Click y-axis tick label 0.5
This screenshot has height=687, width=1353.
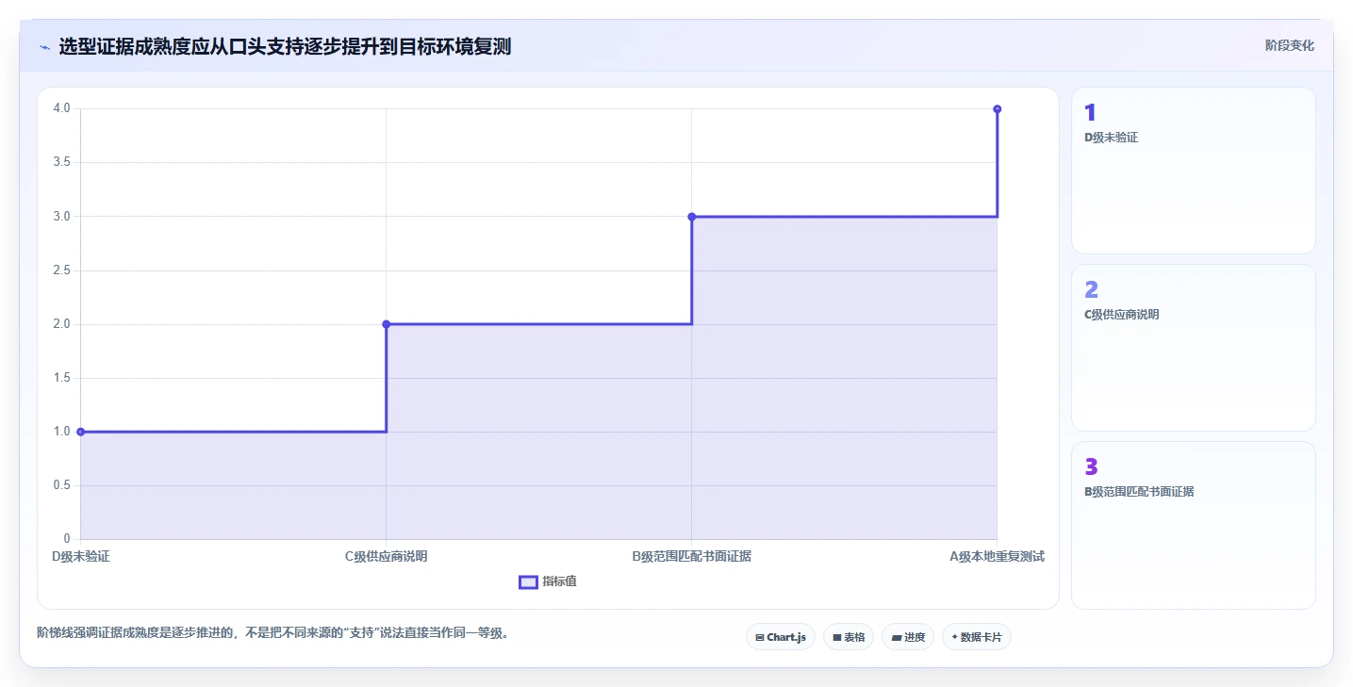62,485
